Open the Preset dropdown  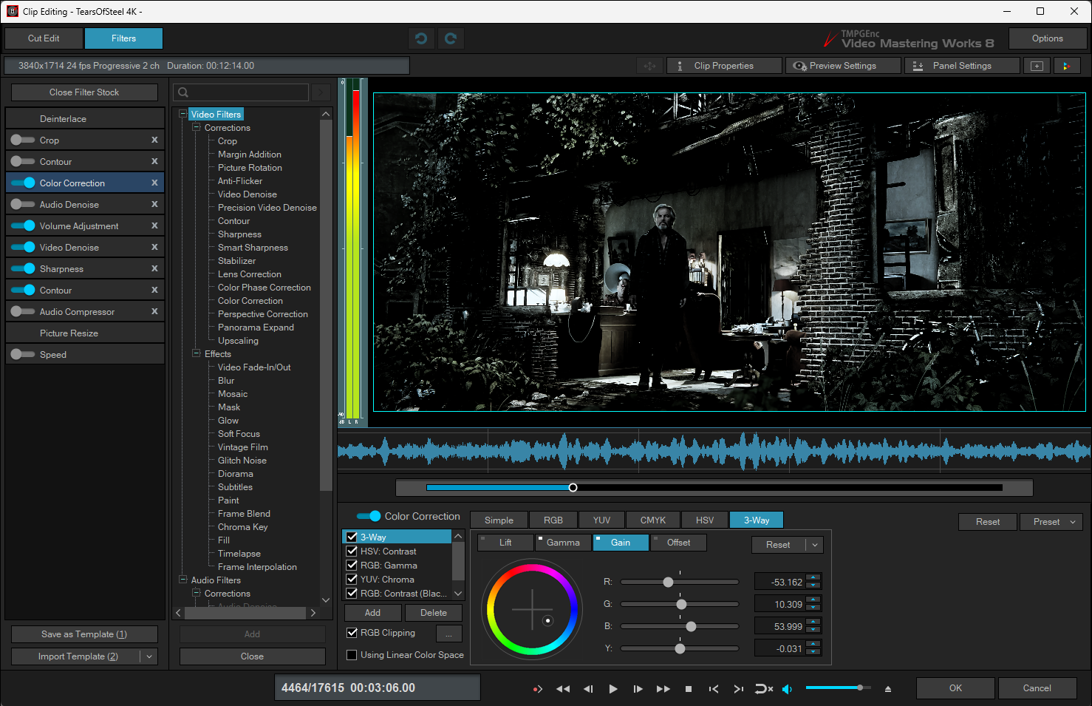pyautogui.click(x=1052, y=522)
